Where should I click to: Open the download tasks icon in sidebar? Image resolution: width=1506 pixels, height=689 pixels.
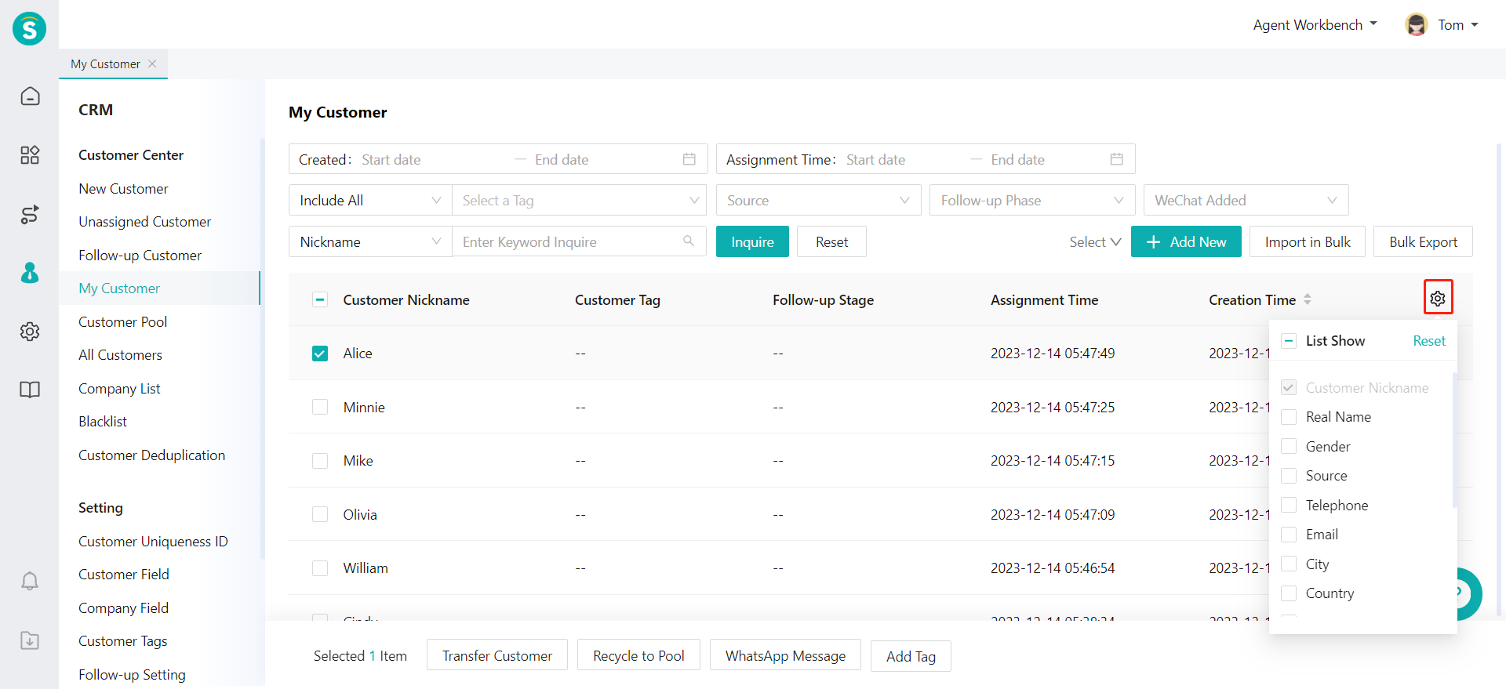point(30,640)
